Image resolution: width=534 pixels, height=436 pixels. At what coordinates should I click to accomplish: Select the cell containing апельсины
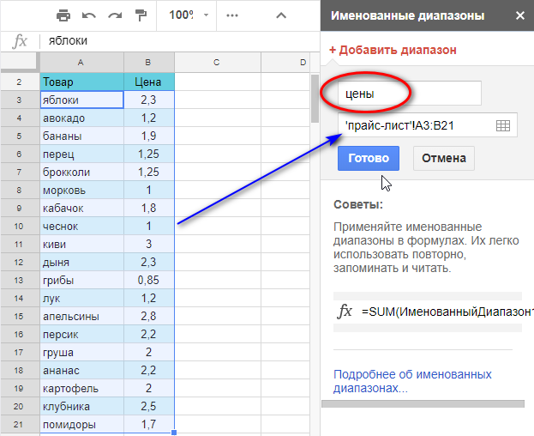(81, 317)
